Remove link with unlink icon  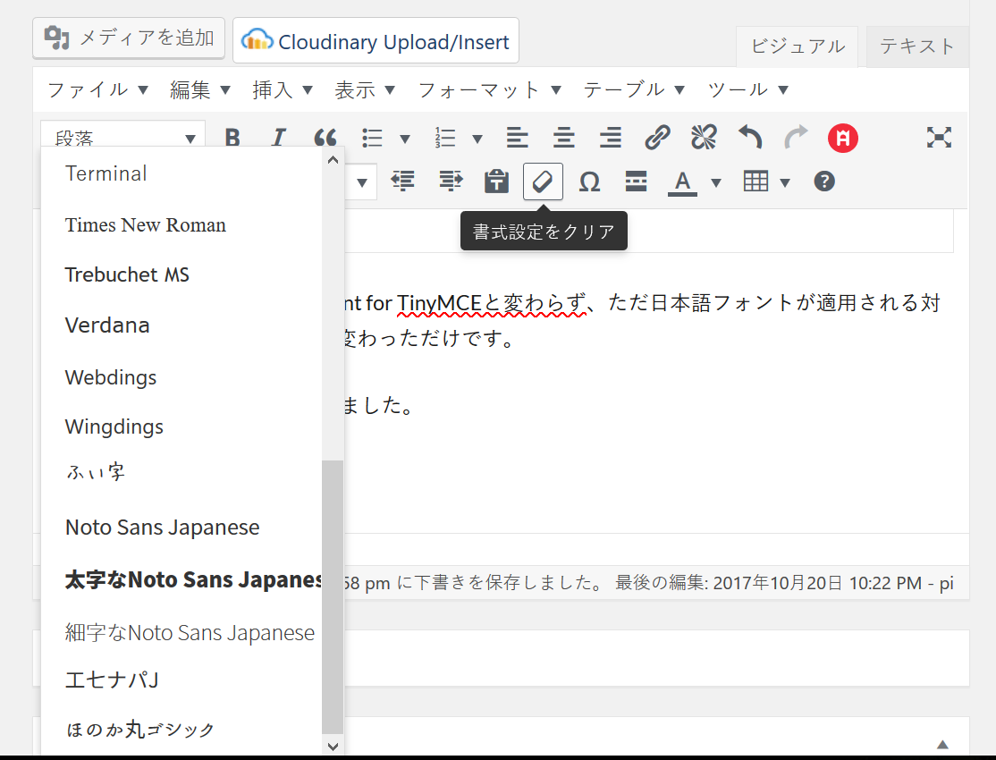pyautogui.click(x=704, y=138)
